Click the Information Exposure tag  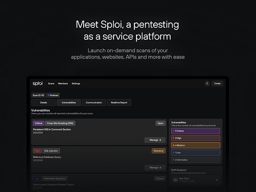pos(55,179)
